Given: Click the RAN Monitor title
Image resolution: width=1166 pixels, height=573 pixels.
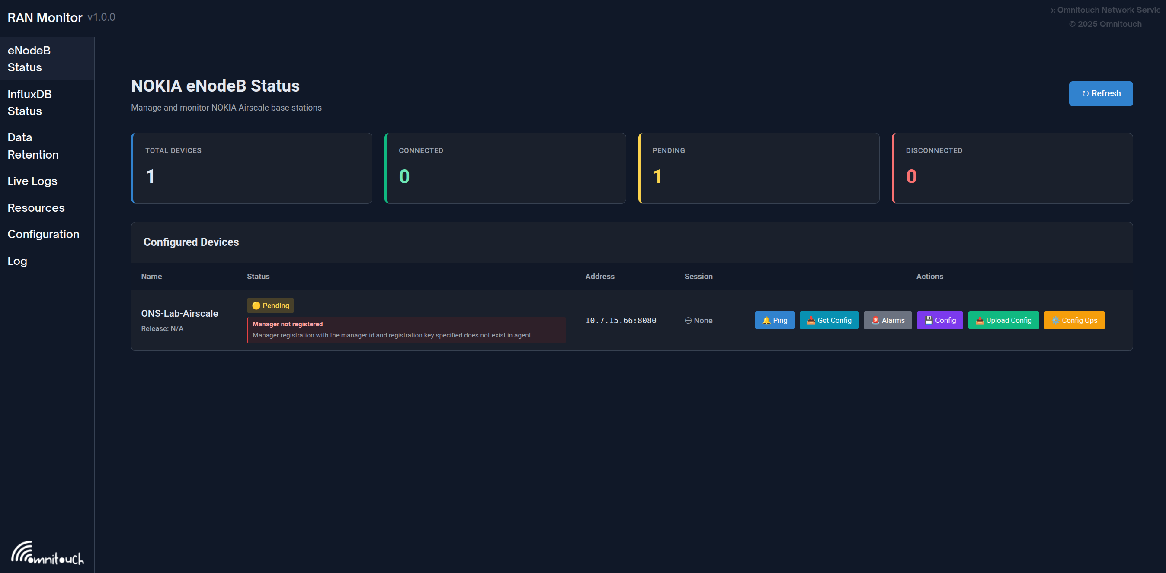Looking at the screenshot, I should (x=45, y=18).
